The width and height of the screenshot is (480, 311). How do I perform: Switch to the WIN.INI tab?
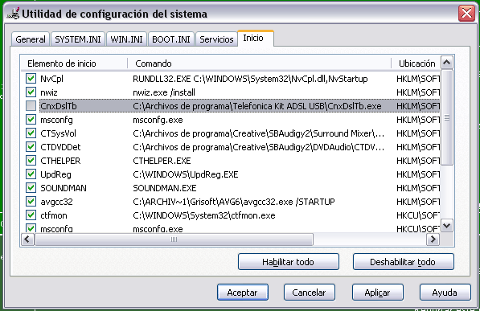click(126, 39)
